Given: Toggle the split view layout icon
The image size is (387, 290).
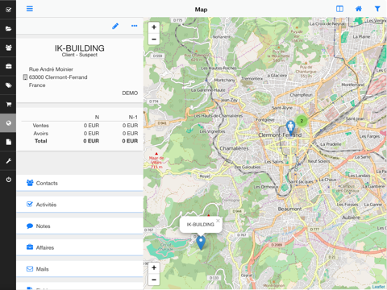Looking at the screenshot, I should (339, 9).
